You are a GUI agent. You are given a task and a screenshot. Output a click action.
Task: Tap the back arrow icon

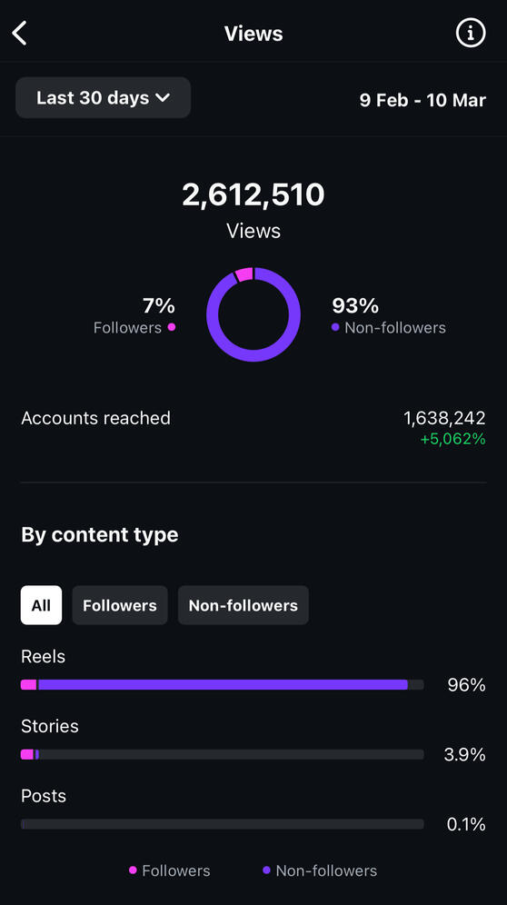20,33
